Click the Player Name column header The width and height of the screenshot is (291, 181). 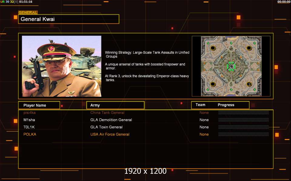point(39,105)
